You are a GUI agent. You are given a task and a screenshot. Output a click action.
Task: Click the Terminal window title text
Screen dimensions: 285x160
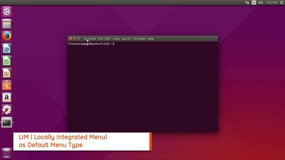90,39
